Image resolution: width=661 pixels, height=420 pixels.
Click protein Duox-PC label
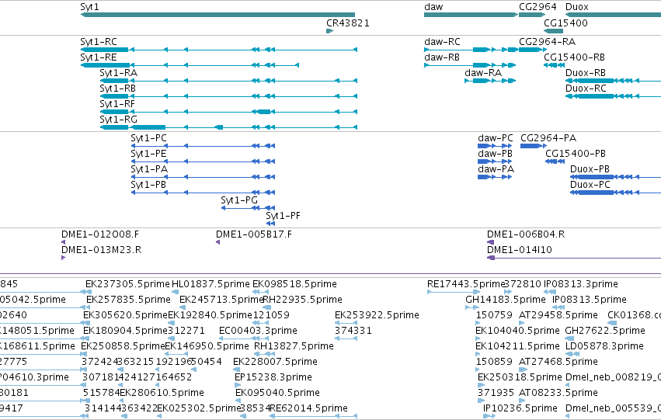point(590,185)
